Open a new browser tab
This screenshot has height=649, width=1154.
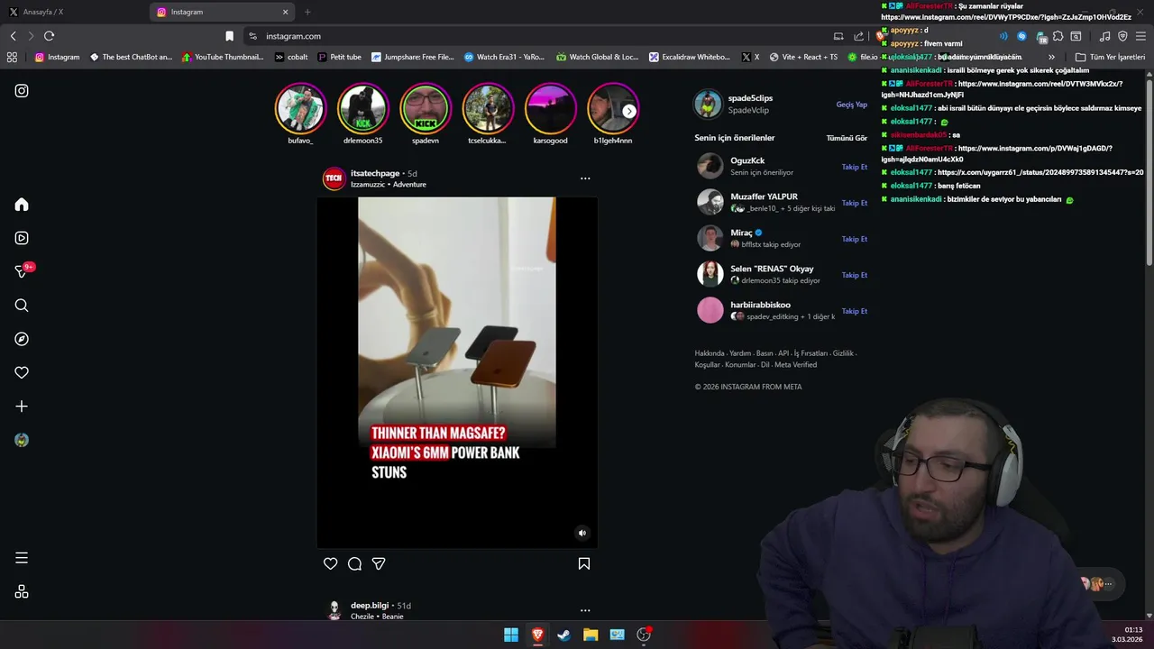(307, 12)
